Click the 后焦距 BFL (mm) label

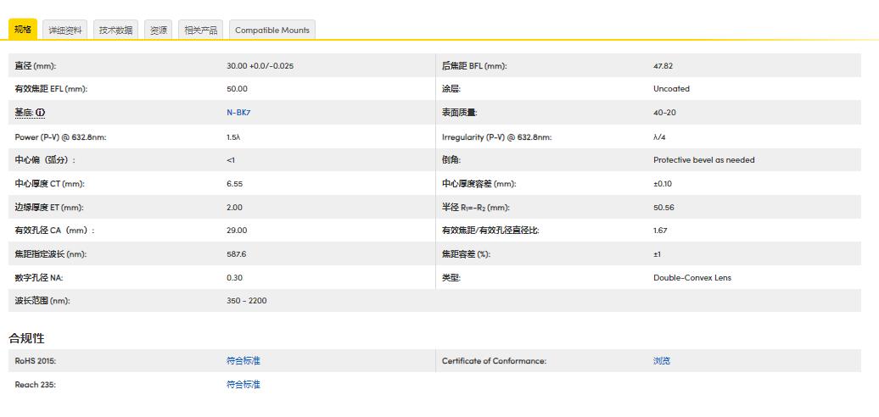pos(474,65)
